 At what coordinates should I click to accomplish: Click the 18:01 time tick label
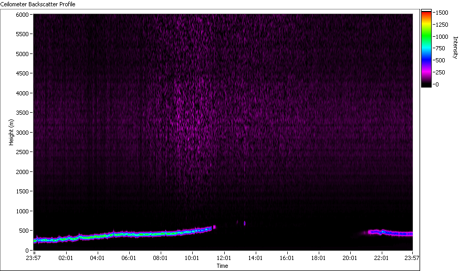[x=318, y=258]
